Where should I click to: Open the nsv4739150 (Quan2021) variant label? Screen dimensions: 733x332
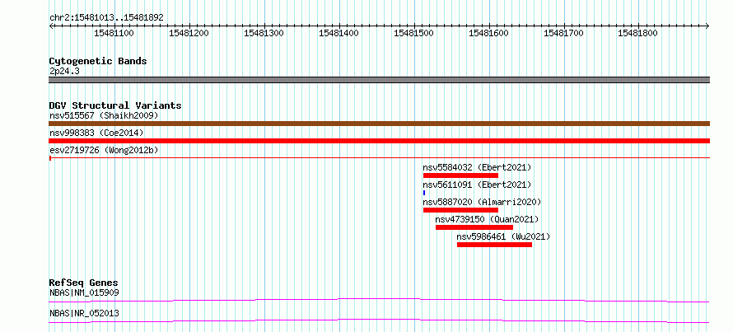(x=487, y=219)
